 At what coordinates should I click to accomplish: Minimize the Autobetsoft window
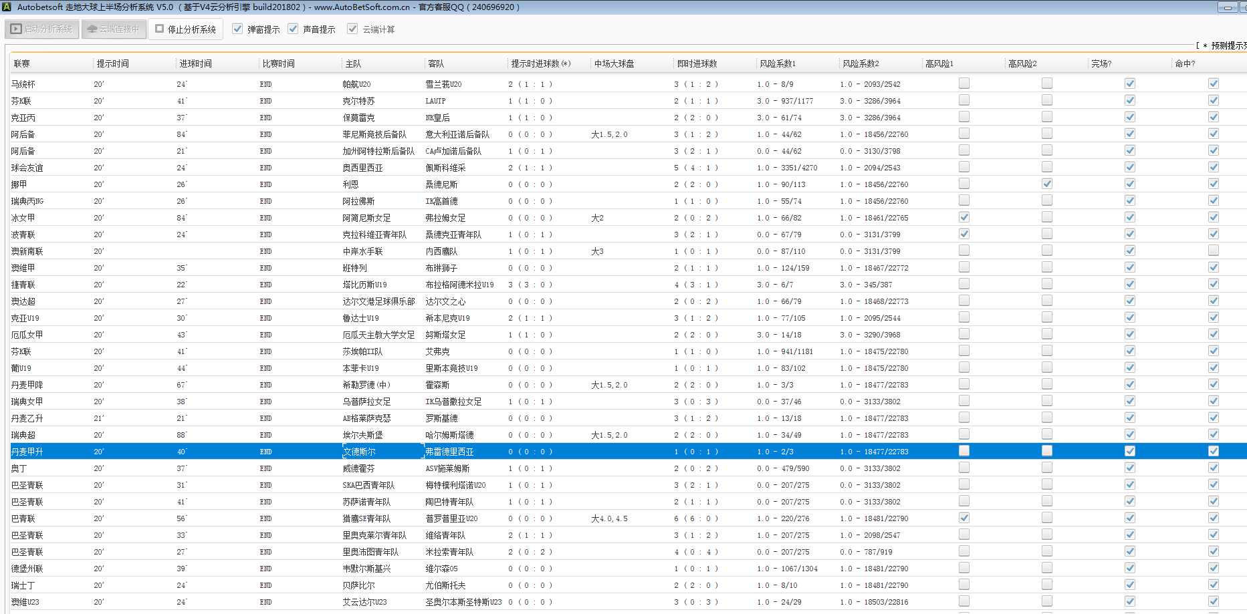point(1227,7)
